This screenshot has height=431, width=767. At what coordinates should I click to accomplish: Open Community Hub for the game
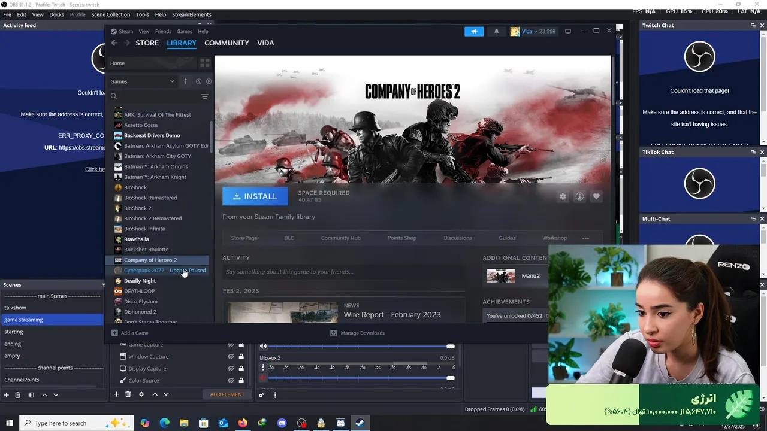pos(340,238)
